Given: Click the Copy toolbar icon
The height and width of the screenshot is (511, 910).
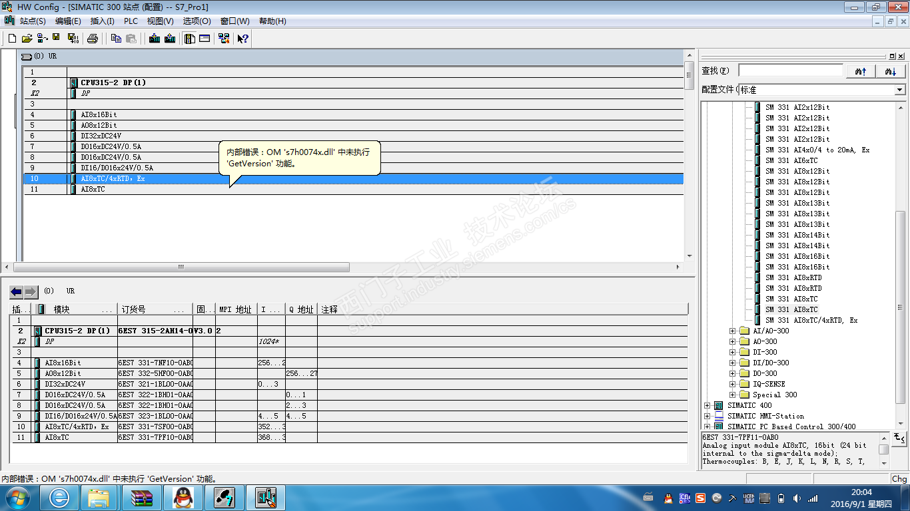Looking at the screenshot, I should [x=116, y=39].
